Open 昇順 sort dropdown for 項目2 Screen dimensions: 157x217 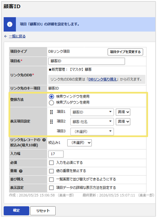(x=123, y=122)
